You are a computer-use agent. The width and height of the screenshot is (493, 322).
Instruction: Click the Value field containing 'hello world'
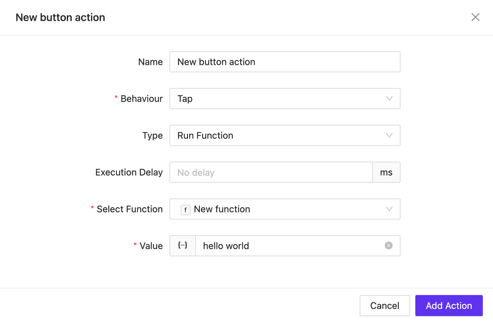click(288, 245)
